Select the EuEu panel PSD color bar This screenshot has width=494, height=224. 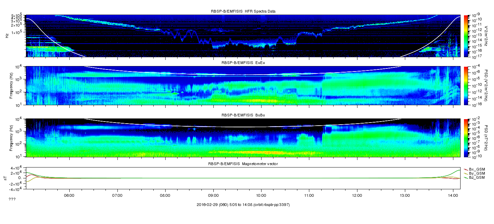(465, 85)
